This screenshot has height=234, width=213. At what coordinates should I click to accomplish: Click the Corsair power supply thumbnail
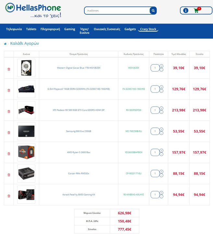pos(26,174)
